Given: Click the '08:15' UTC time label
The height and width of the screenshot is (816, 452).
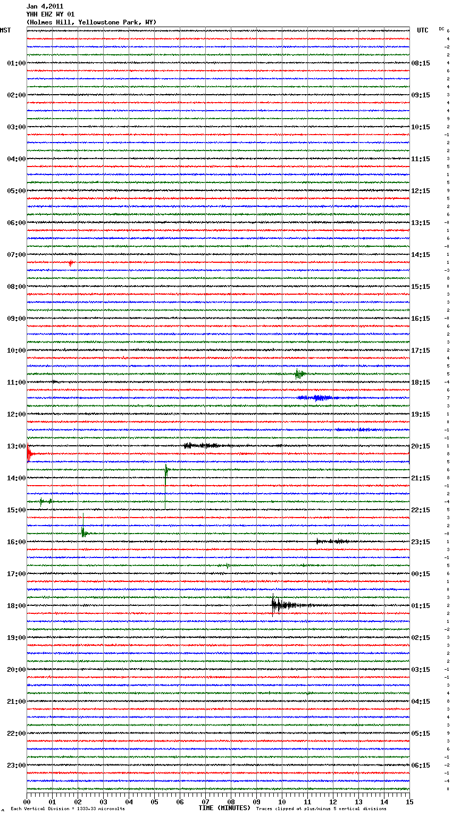Looking at the screenshot, I should click(x=421, y=63).
